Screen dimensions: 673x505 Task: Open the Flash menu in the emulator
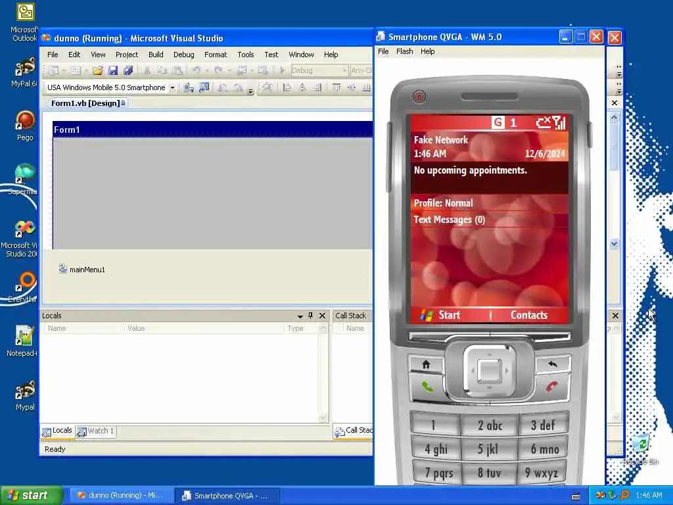404,51
